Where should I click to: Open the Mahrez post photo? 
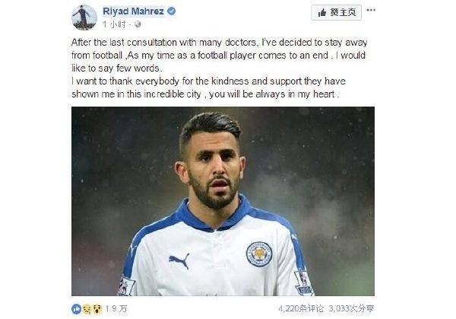[x=223, y=201]
